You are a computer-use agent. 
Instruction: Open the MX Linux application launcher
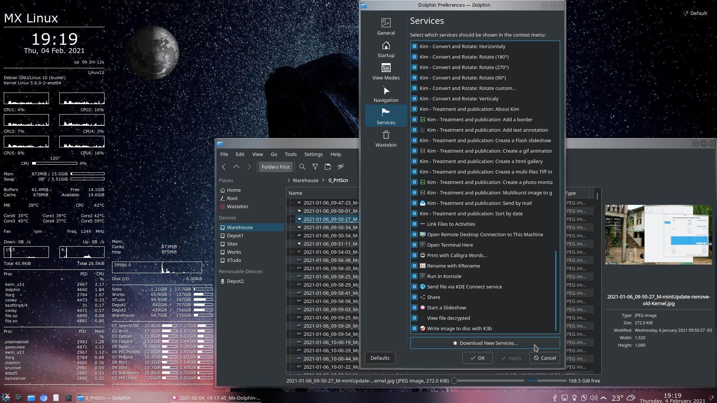tap(6, 397)
